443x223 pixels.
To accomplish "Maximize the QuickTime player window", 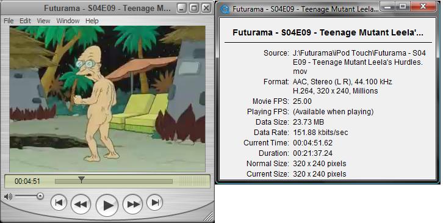I will [x=194, y=8].
